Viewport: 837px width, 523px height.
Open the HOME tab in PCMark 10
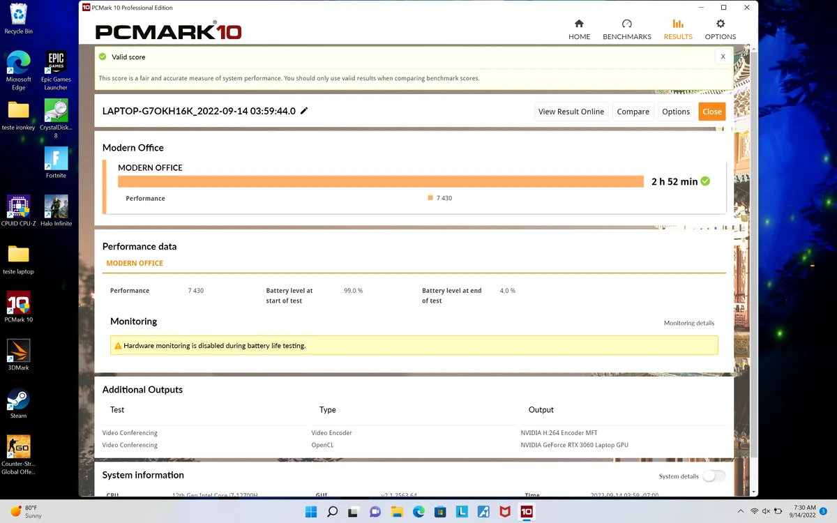pyautogui.click(x=579, y=29)
